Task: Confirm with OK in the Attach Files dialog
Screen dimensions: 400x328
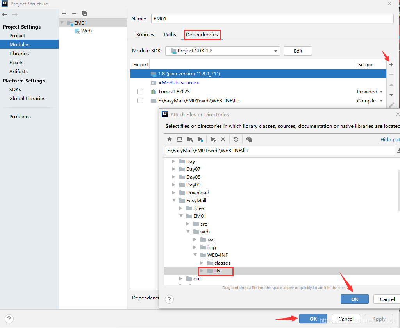Action: (355, 299)
